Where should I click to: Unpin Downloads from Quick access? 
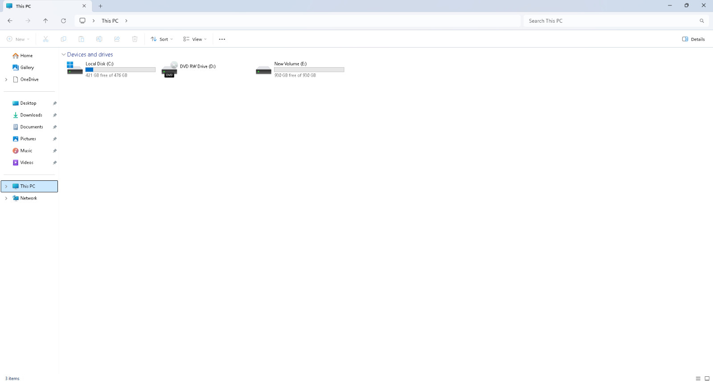55,115
